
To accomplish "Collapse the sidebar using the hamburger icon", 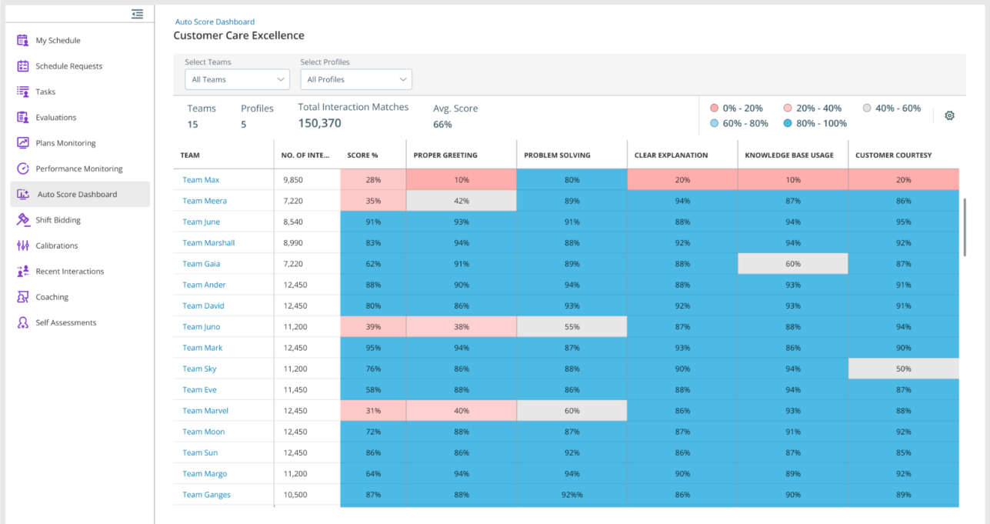I will click(137, 14).
